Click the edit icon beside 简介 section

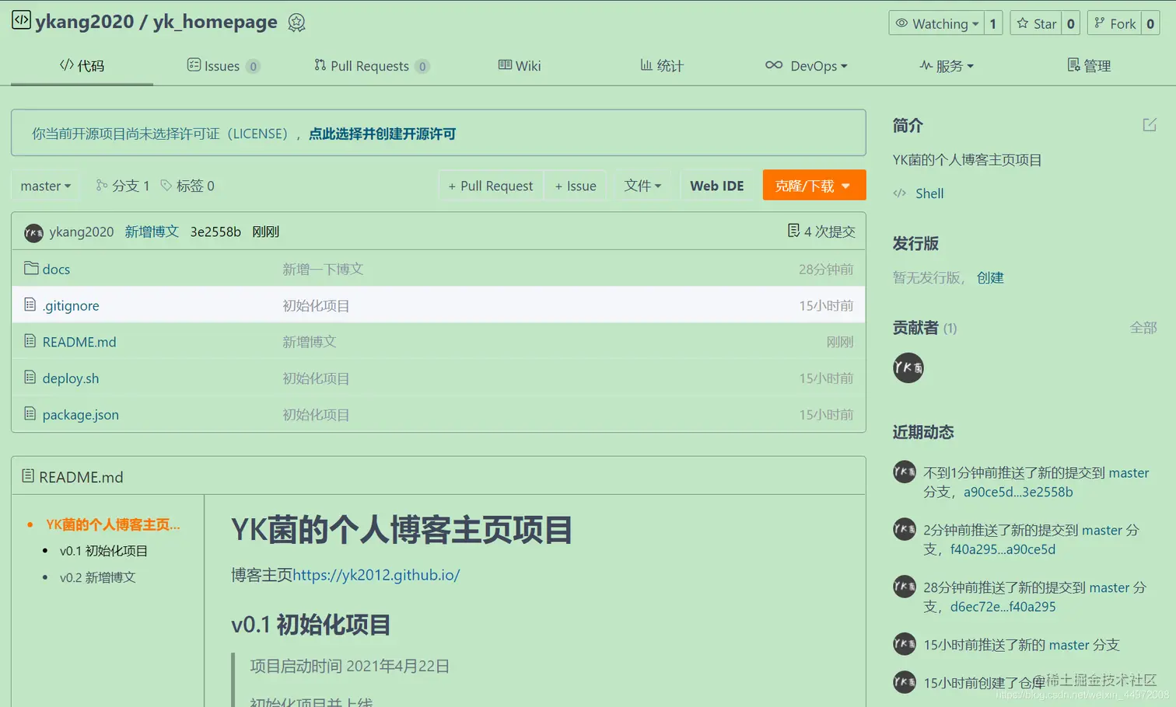tap(1149, 124)
